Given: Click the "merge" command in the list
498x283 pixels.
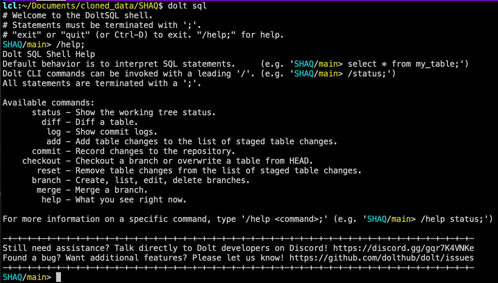Looking at the screenshot, I should (49, 190).
